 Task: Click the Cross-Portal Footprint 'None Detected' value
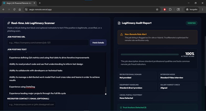126,98
